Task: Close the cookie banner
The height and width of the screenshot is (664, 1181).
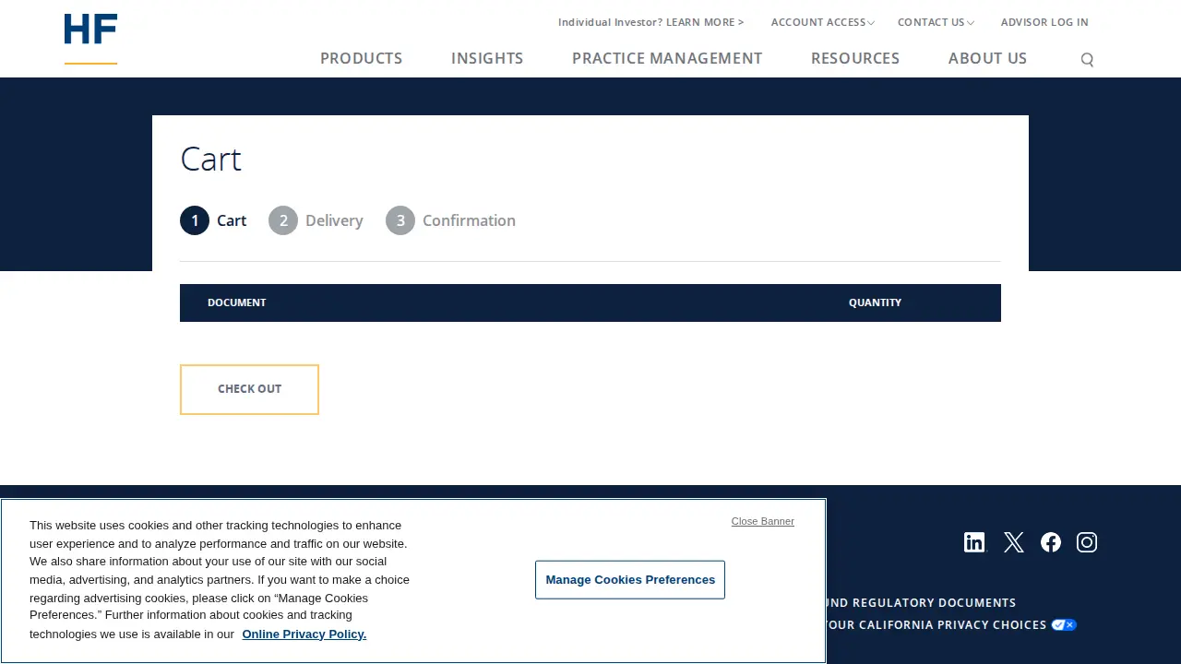Action: 763,521
